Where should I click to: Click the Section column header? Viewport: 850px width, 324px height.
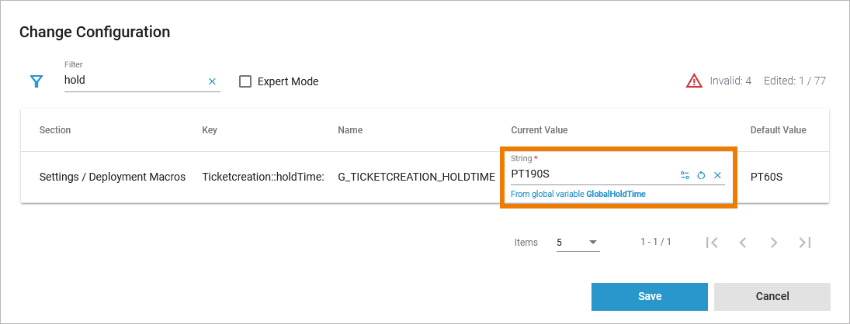(55, 130)
